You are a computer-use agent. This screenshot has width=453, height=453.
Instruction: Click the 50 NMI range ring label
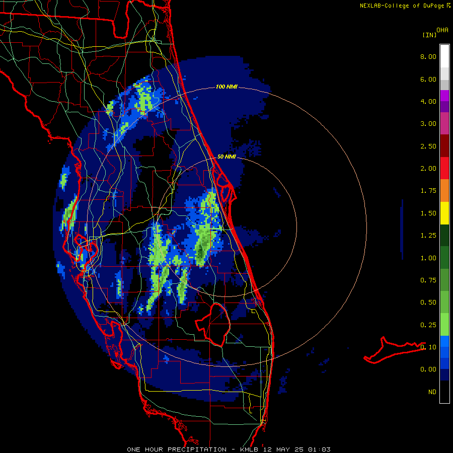226,157
